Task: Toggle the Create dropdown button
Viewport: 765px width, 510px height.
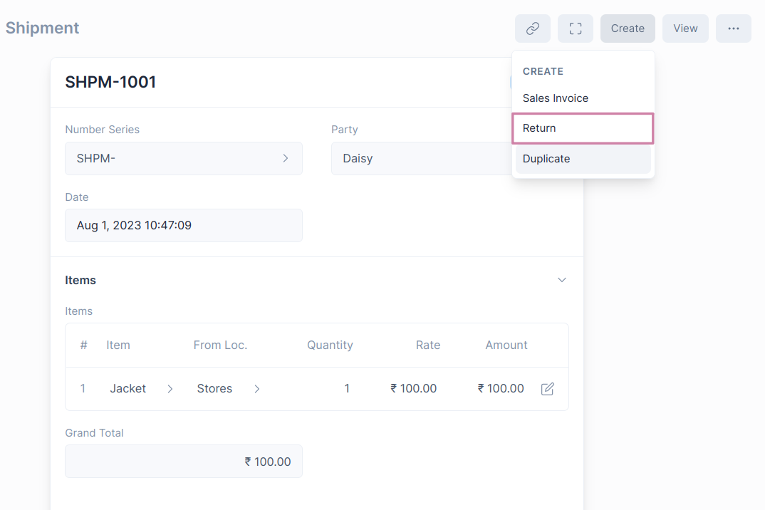Action: (627, 28)
